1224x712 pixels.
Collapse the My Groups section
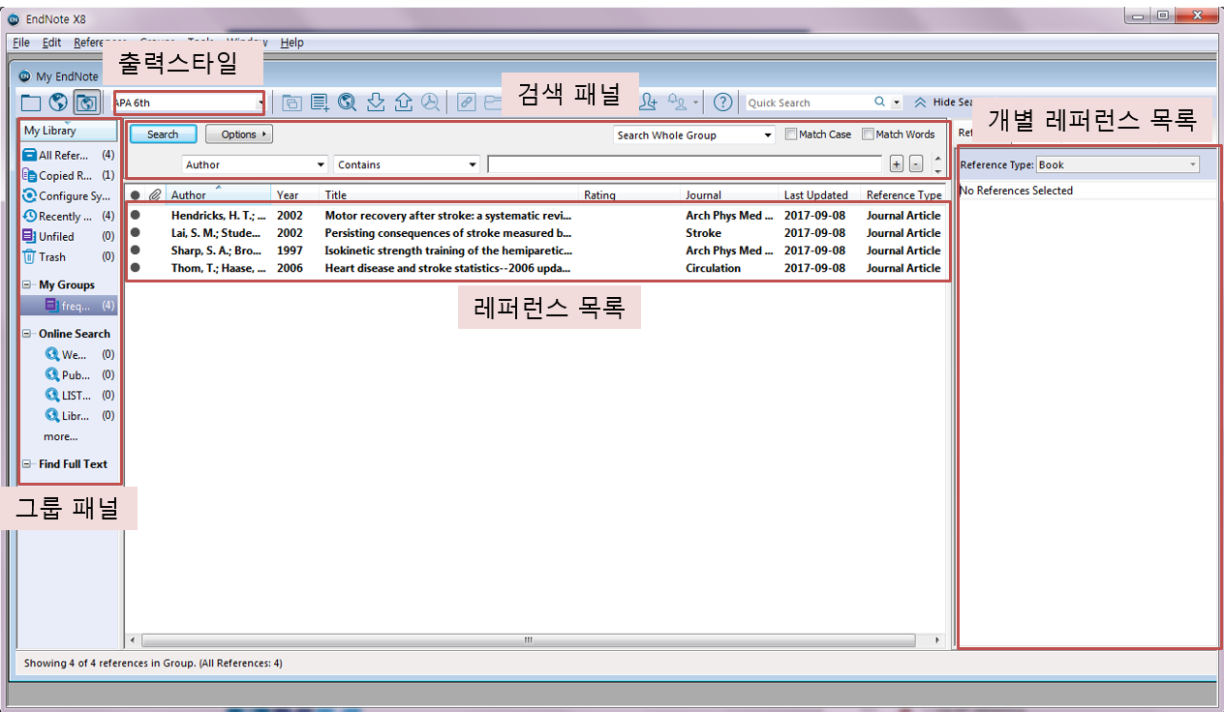pos(27,284)
